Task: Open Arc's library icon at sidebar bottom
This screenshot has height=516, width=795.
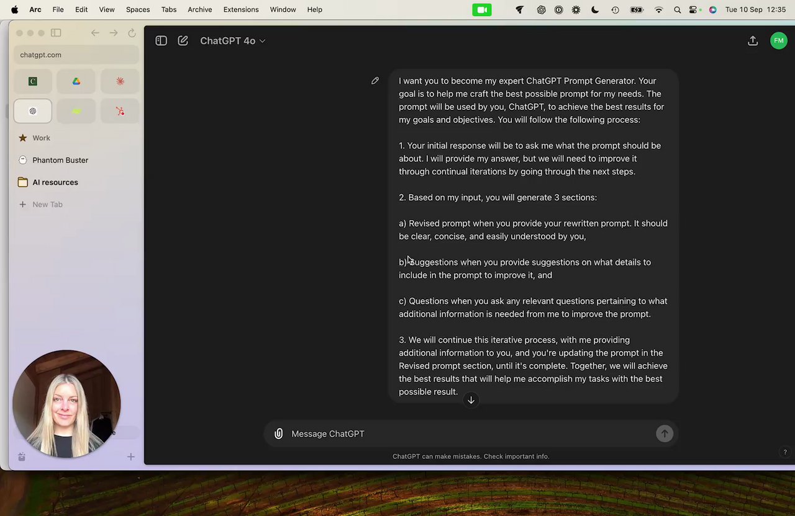Action: tap(22, 457)
